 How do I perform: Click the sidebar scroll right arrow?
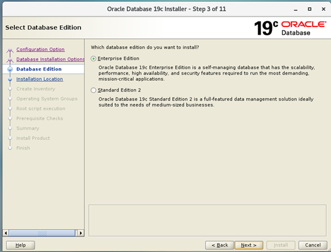[x=81, y=233]
